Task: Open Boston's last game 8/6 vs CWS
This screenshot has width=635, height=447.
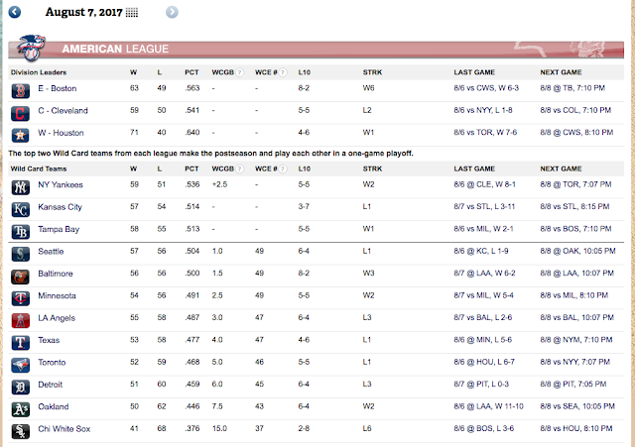Action: click(486, 88)
